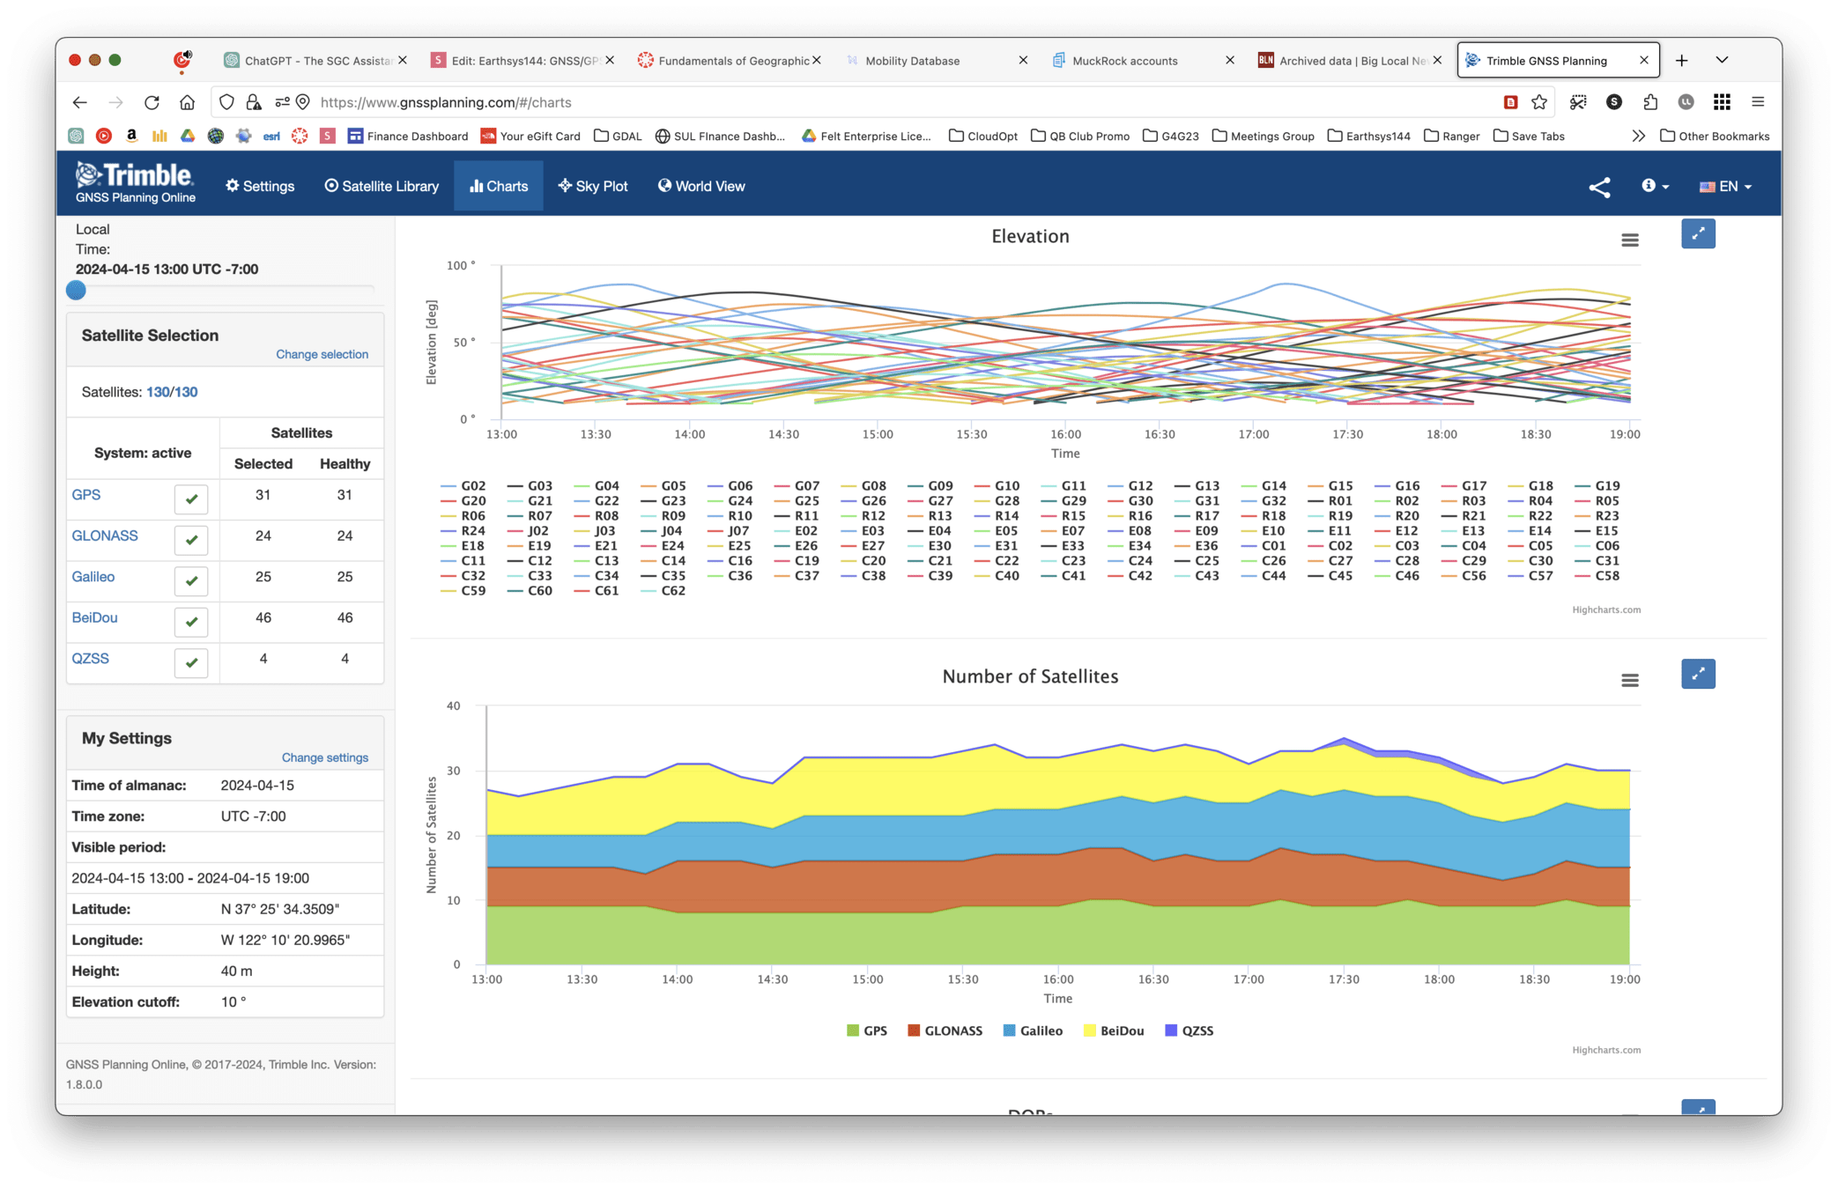Expand the Elevation chart to fullscreen
This screenshot has height=1189, width=1838.
[1697, 234]
